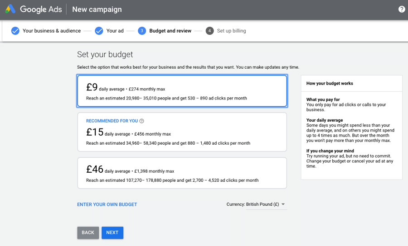Screen dimensions: 408x246
Task: Open the Budget and review step
Action: click(170, 31)
